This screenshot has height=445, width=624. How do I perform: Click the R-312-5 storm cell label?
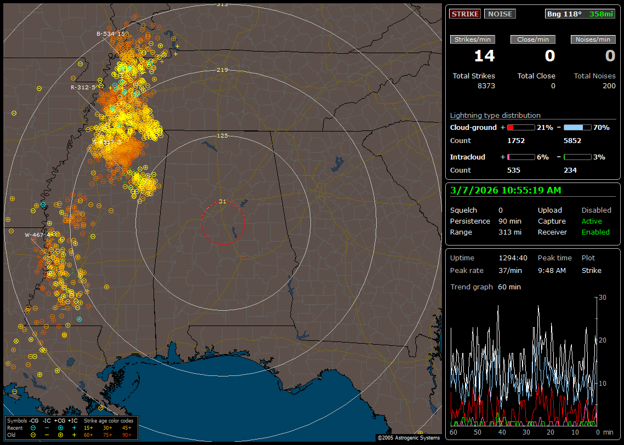click(83, 87)
